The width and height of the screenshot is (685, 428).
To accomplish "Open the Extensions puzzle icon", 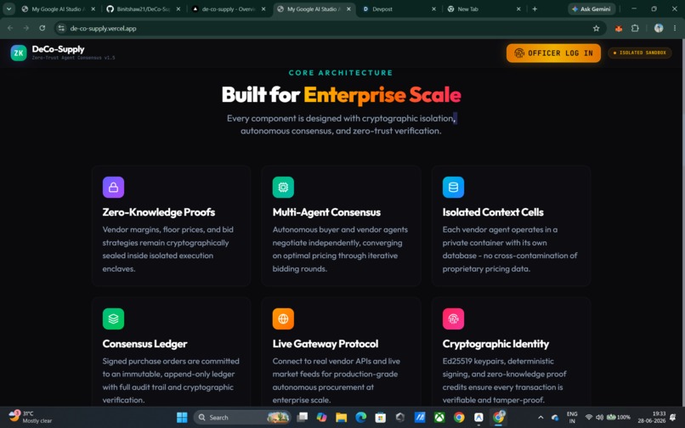I will (x=635, y=28).
